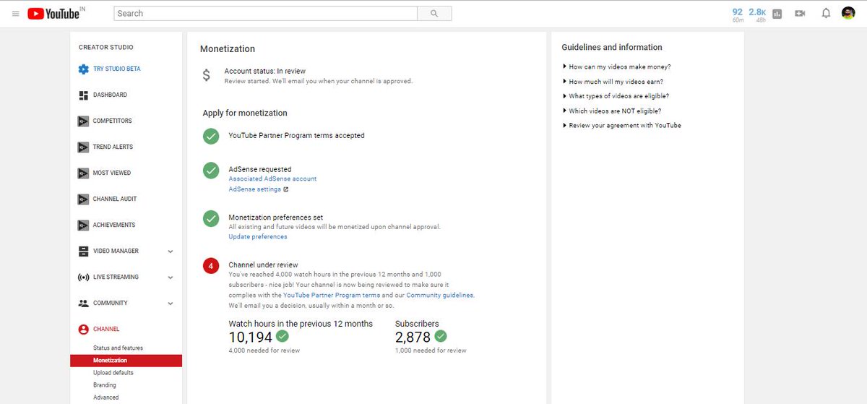Click the dollar sign account status icon
The image size is (867, 404).
click(207, 75)
